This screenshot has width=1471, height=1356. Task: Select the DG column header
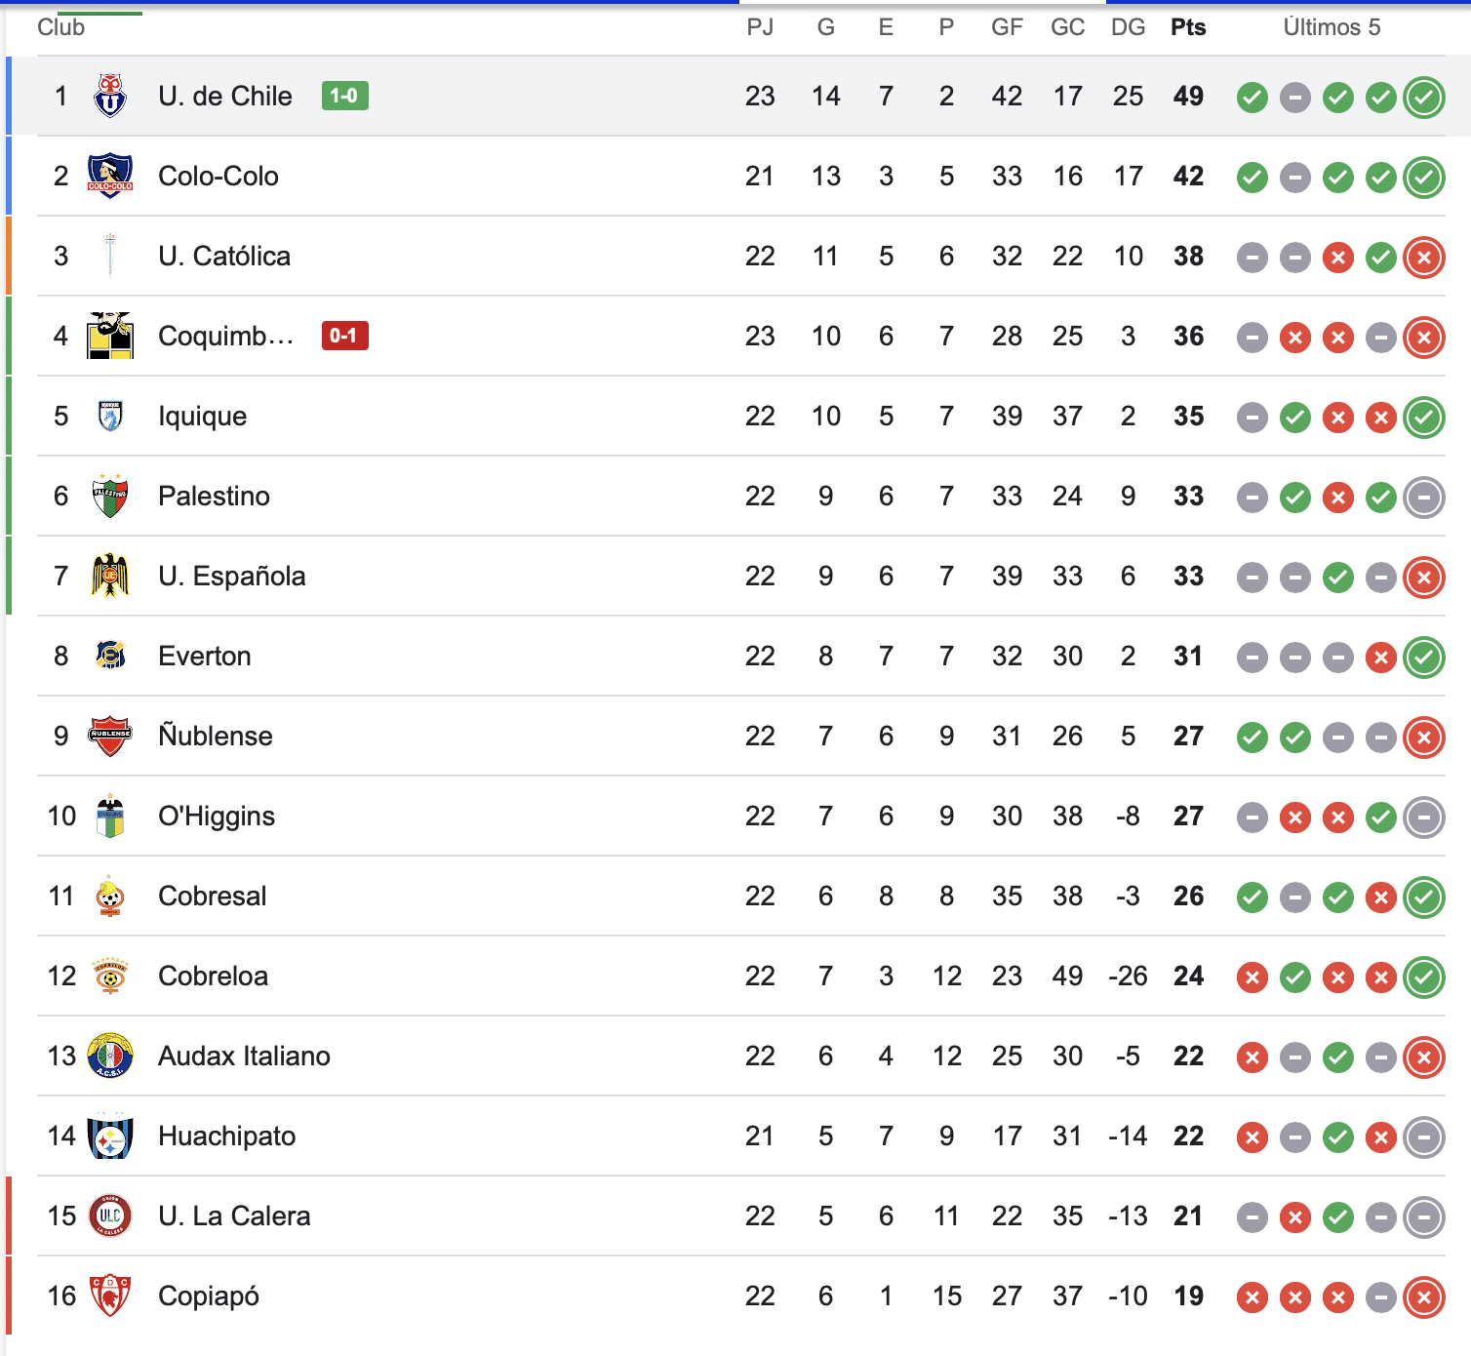tap(1128, 27)
